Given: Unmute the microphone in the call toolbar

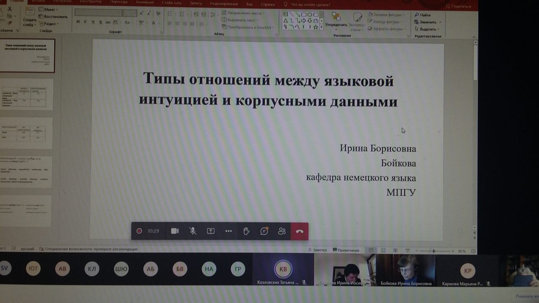Looking at the screenshot, I should pyautogui.click(x=192, y=231).
